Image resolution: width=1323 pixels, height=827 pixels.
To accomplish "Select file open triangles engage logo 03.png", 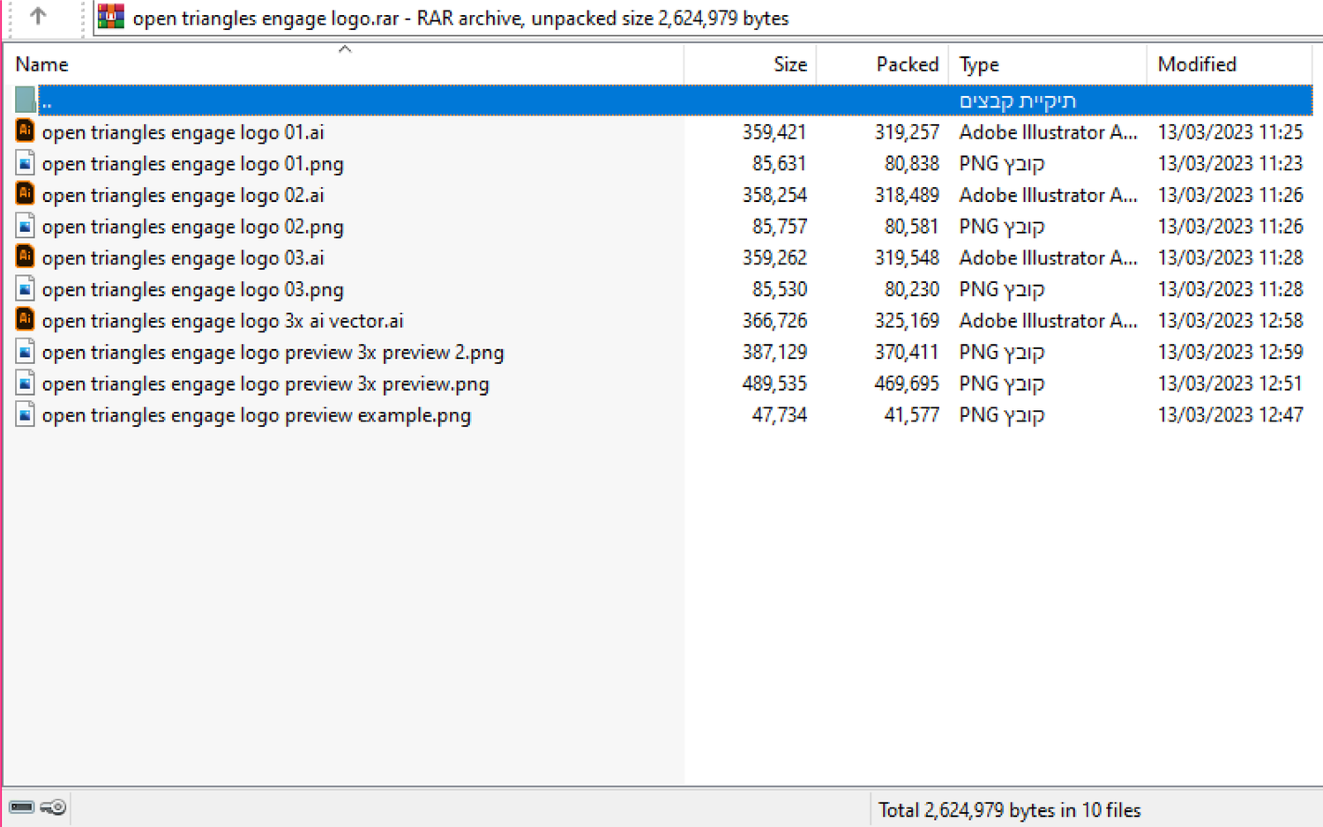I will (192, 289).
